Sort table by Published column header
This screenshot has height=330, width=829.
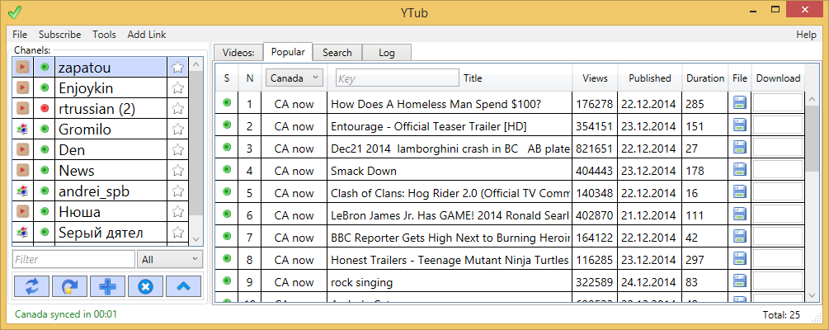[x=650, y=78]
